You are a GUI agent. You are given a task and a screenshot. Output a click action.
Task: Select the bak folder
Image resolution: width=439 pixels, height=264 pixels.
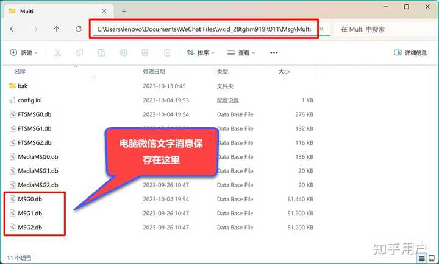coord(23,86)
